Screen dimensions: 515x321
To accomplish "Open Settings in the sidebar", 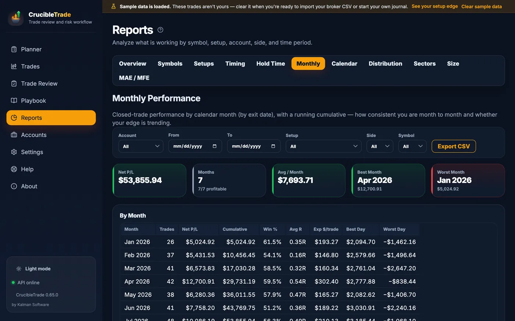I will pyautogui.click(x=51, y=152).
